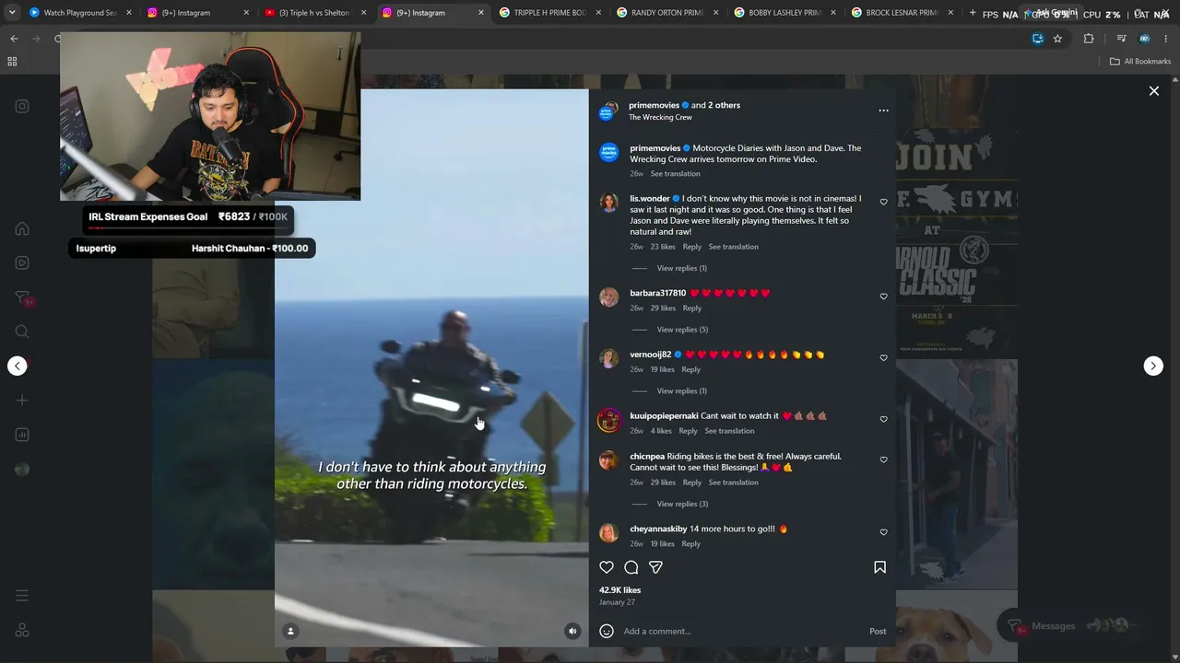This screenshot has height=663, width=1180.
Task: Open the user profile picture in sidebar
Action: point(22,470)
